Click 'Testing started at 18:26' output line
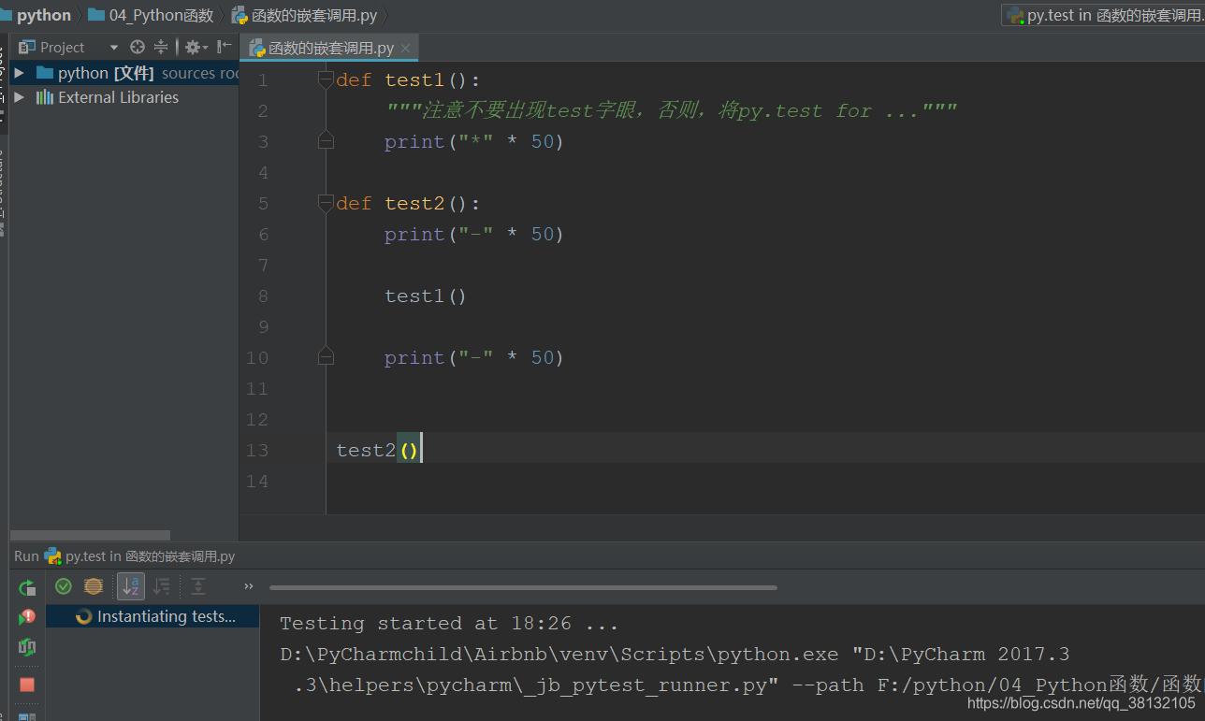 click(x=449, y=623)
